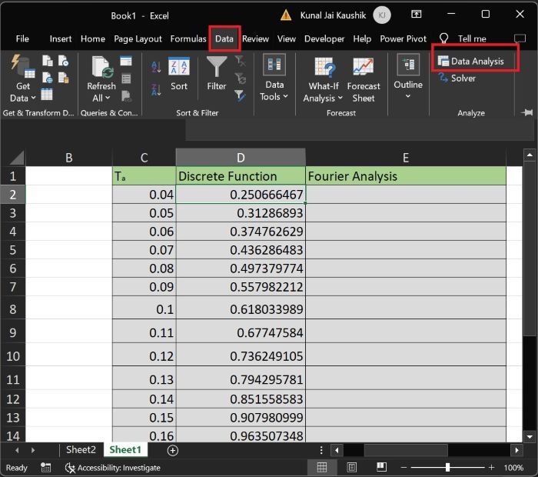
Task: Enable Page Break Preview view
Action: coord(380,467)
